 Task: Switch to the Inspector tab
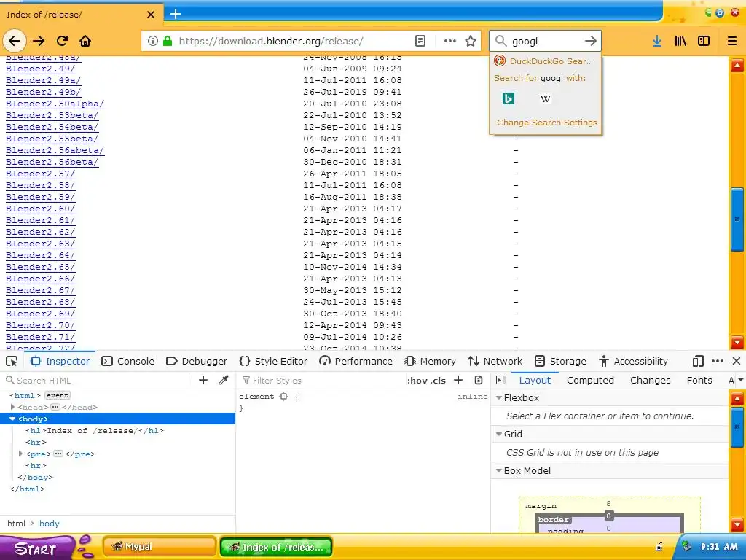[60, 362]
